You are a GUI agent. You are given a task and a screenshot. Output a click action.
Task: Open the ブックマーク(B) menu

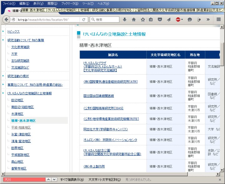click(x=70, y=3)
